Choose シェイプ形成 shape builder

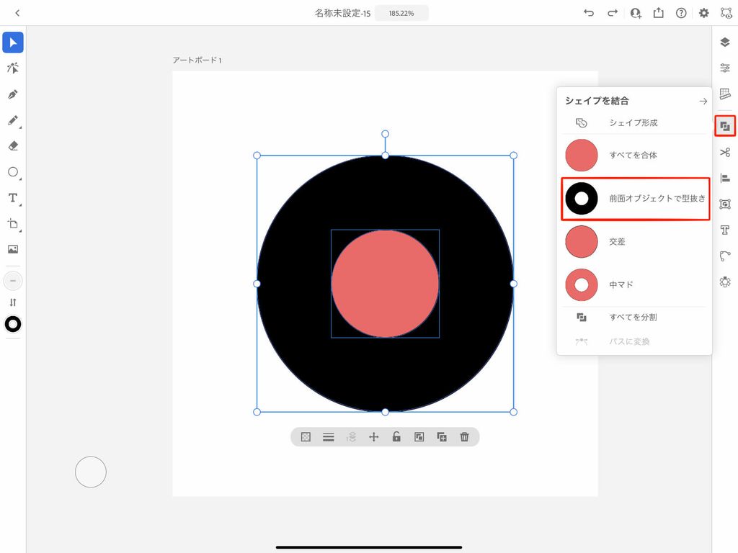[634, 122]
